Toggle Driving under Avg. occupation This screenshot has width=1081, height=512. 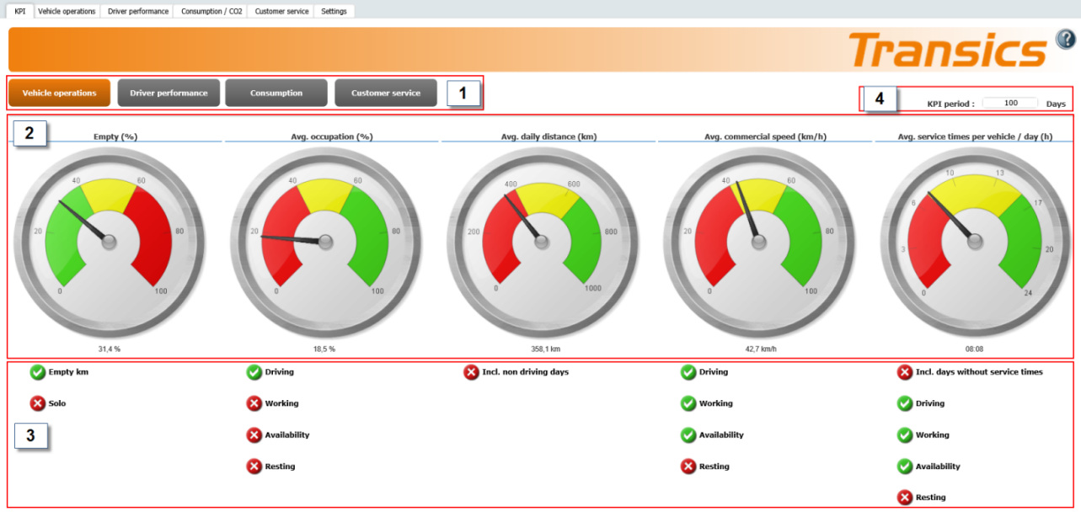(x=254, y=372)
